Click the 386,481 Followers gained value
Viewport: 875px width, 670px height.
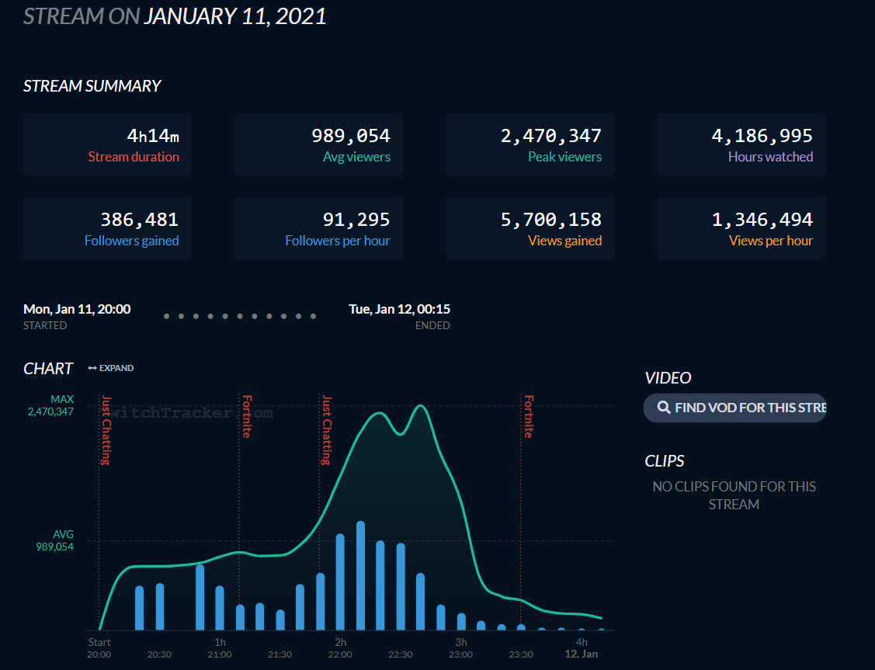pyautogui.click(x=140, y=219)
